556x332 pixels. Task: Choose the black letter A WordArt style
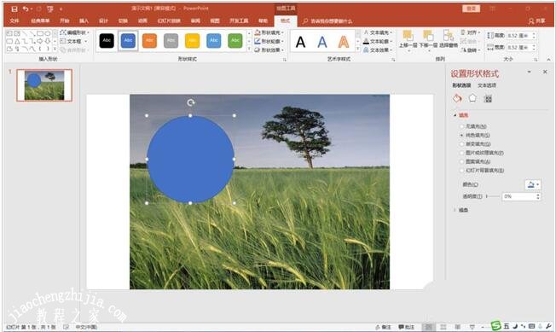300,42
